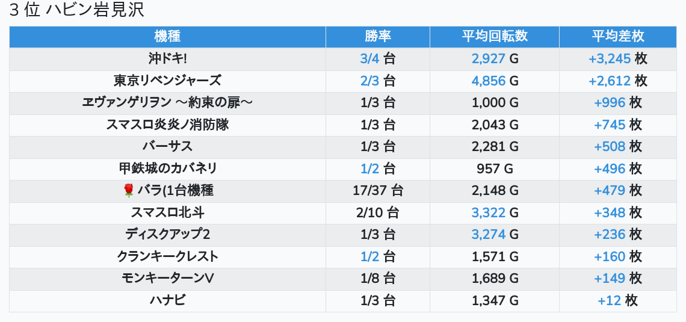The image size is (686, 322).
Task: Click the +3,245 medal difference link
Action: (609, 59)
